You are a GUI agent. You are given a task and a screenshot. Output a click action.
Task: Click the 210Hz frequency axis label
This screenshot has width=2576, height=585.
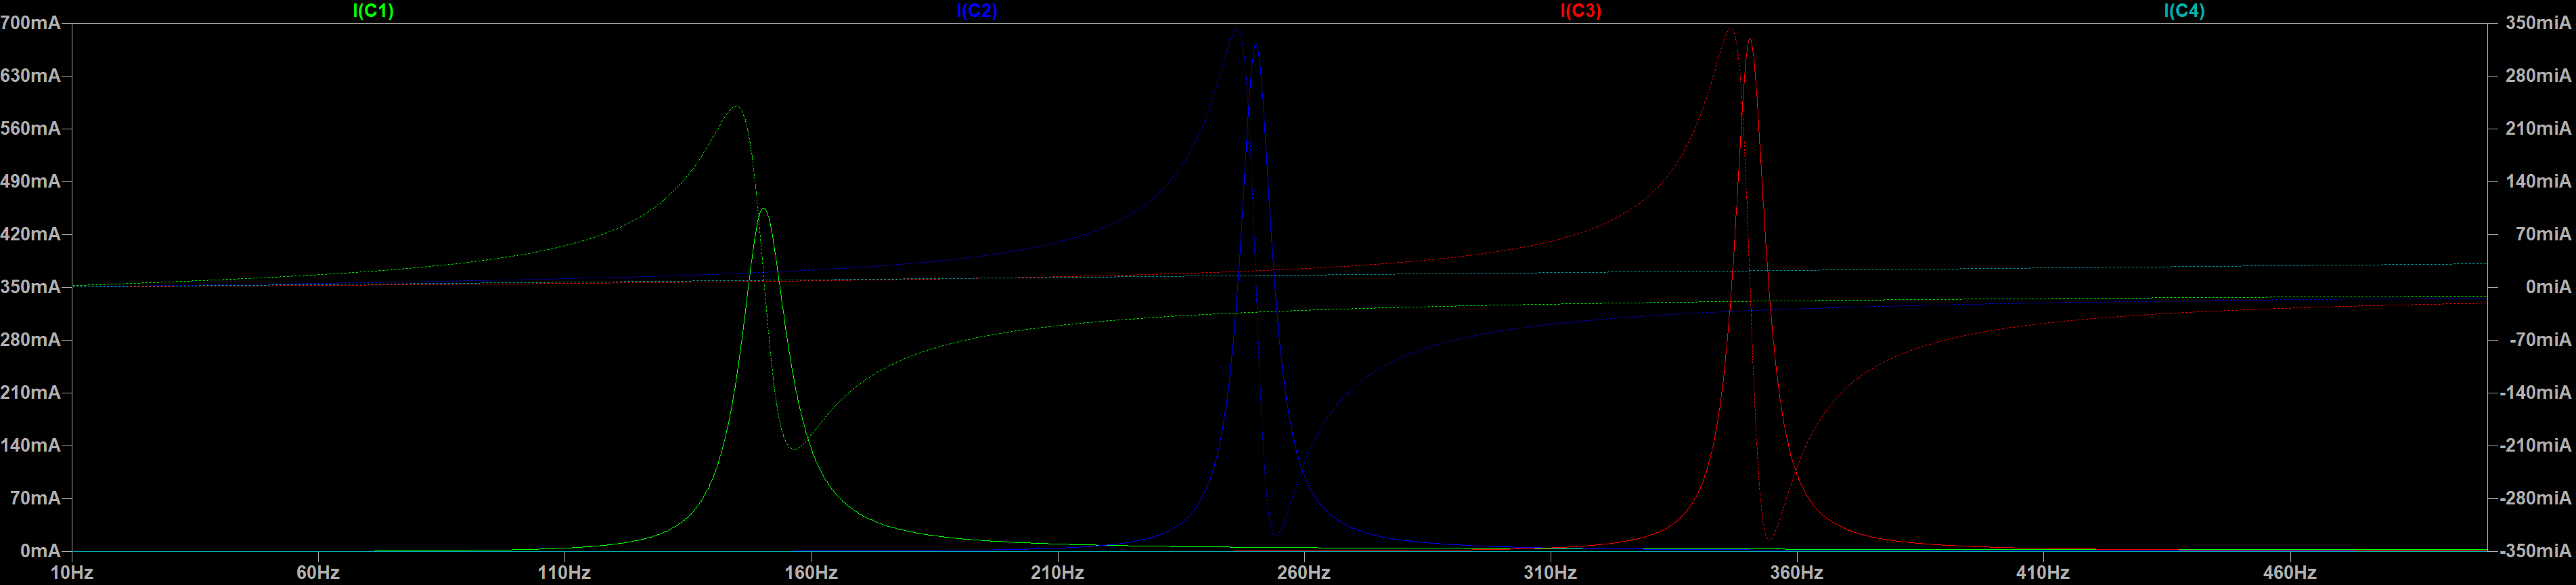click(1057, 573)
